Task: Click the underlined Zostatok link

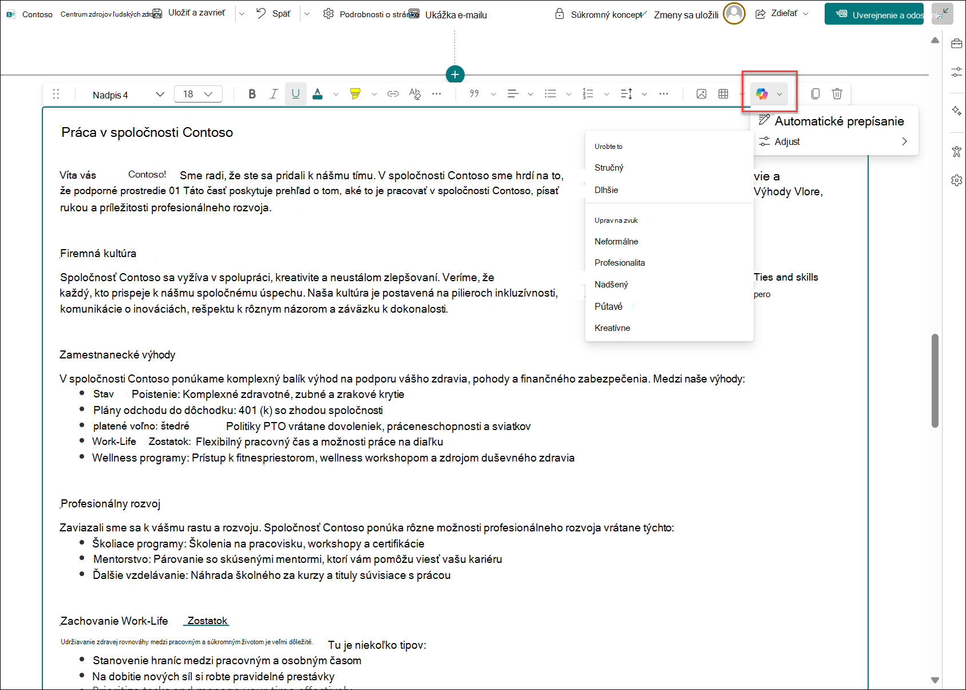Action: tap(207, 621)
